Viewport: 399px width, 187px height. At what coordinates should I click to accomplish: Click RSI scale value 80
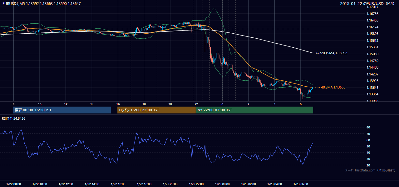[368, 127]
